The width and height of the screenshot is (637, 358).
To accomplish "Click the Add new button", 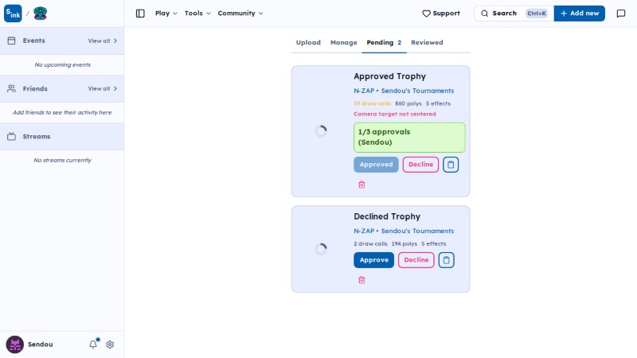I will coord(580,14).
